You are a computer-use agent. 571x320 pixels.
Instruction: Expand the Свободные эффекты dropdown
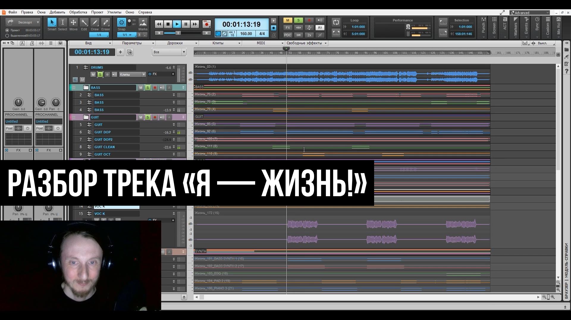306,43
